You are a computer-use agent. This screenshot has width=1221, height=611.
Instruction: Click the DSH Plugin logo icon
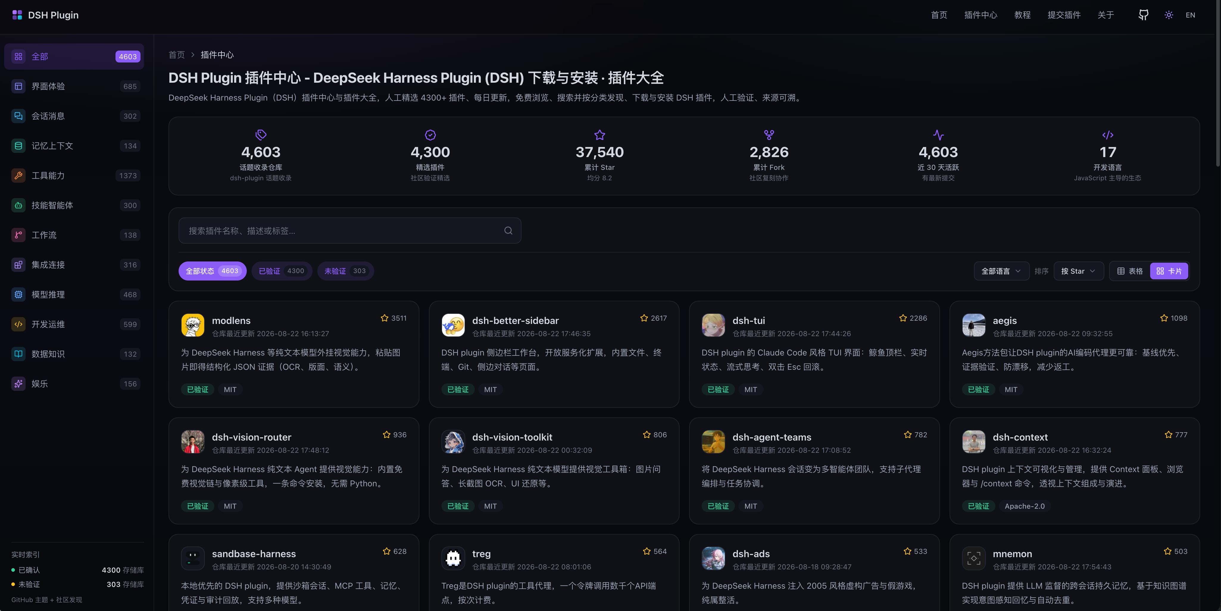(x=17, y=15)
